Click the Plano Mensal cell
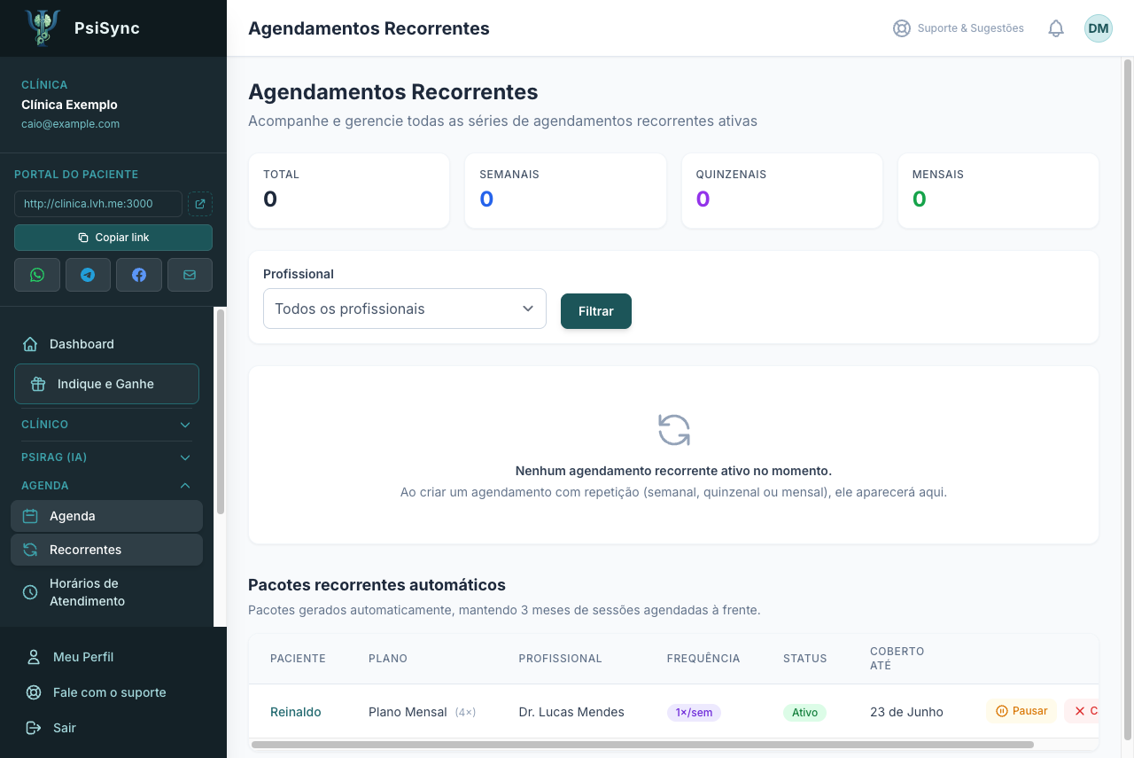The height and width of the screenshot is (758, 1134). point(422,712)
